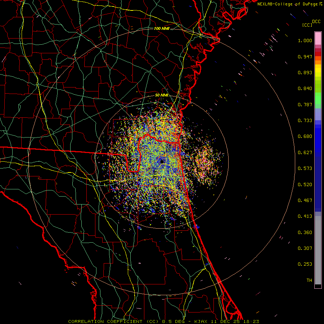The width and height of the screenshot is (324, 324).
Task: Click the 0.947 color scale value
Action: point(305,57)
